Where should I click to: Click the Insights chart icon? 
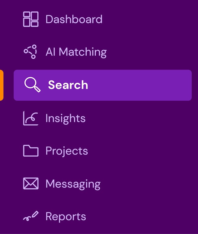tap(31, 118)
